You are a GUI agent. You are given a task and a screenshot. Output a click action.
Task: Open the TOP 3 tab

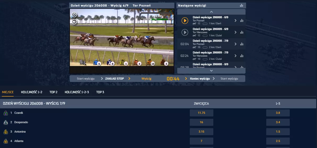pyautogui.click(x=100, y=92)
